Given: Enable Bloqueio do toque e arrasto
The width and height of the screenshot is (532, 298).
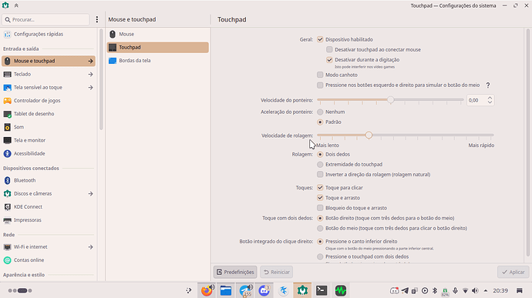Looking at the screenshot, I should [x=320, y=208].
